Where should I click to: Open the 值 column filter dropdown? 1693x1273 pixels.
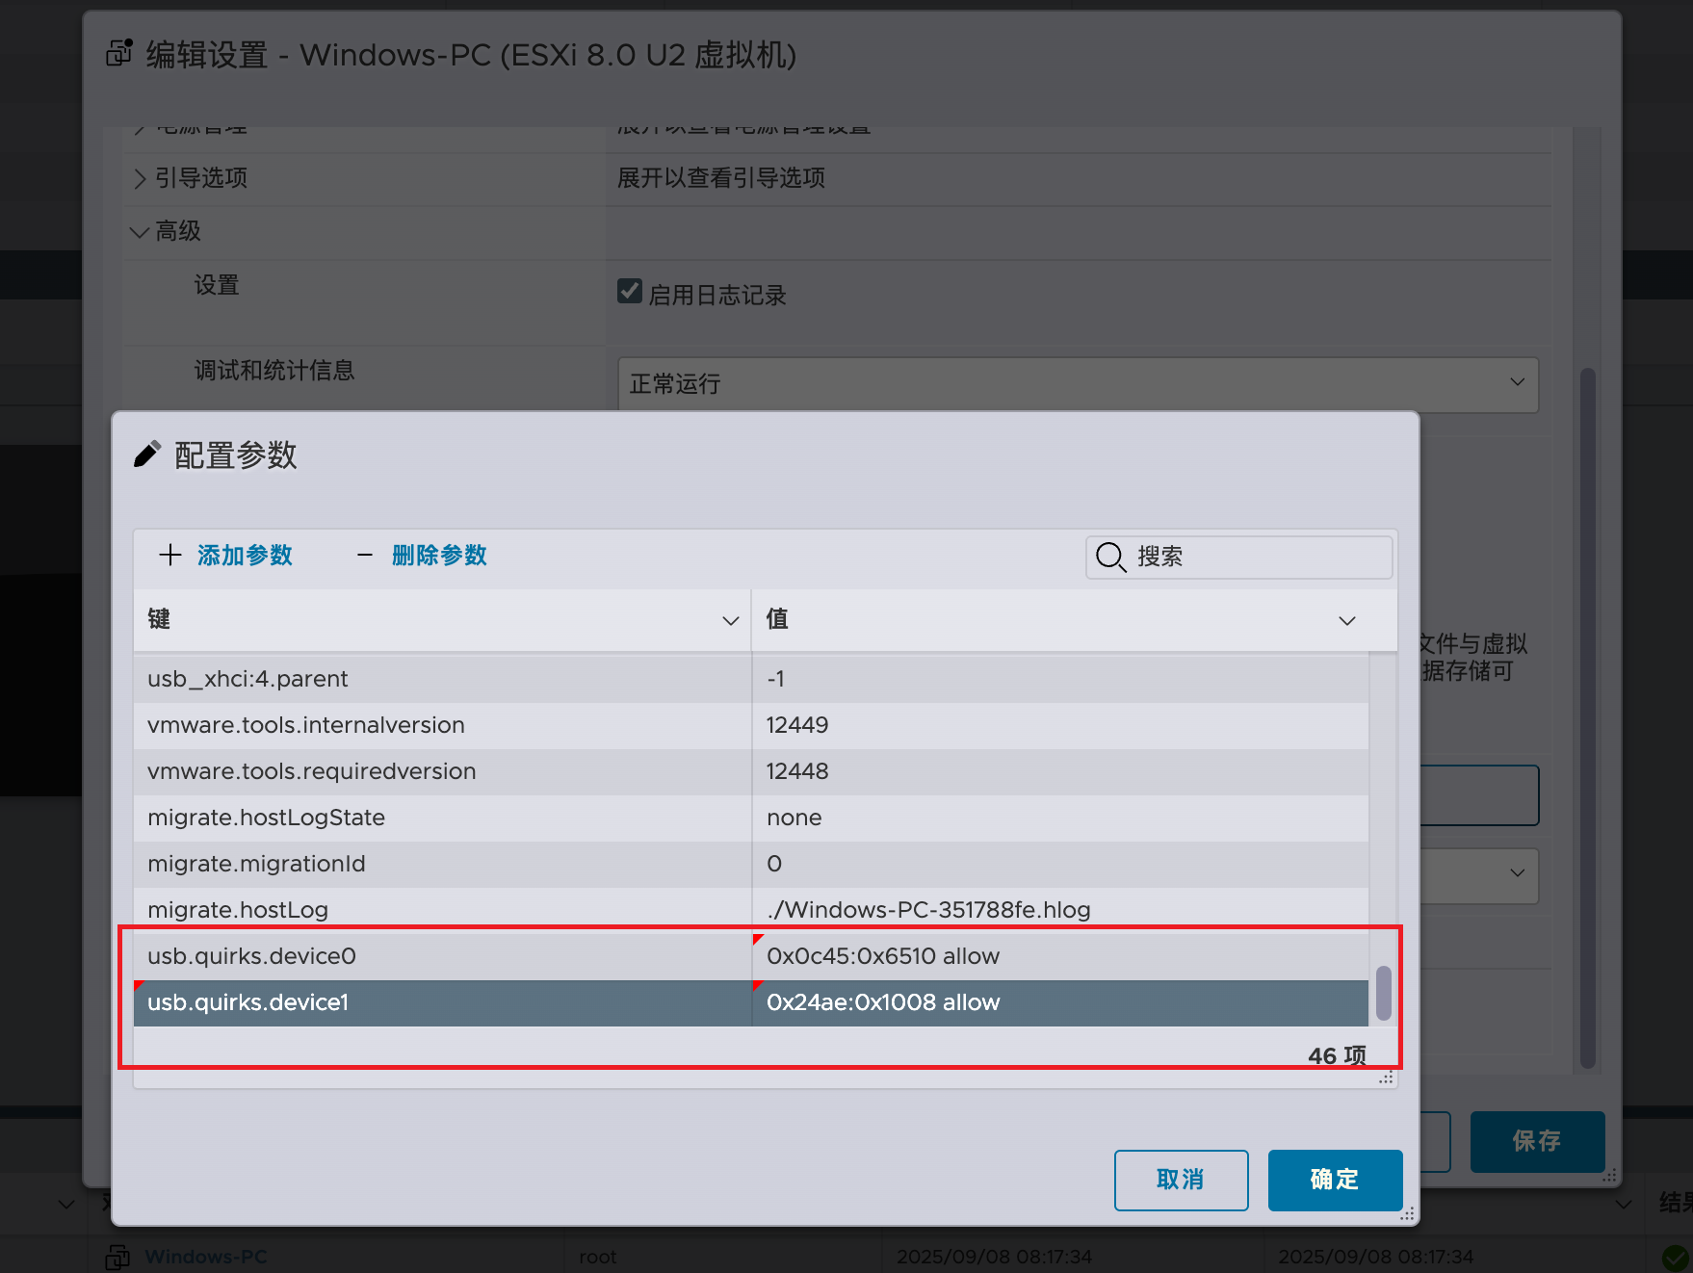[1346, 620]
